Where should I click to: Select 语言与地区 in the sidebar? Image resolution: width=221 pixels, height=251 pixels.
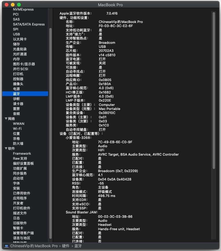[x=22, y=238]
